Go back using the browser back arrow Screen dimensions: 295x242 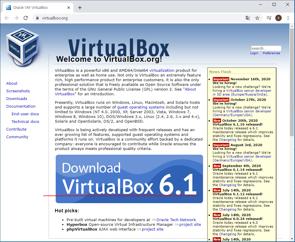coord(7,18)
